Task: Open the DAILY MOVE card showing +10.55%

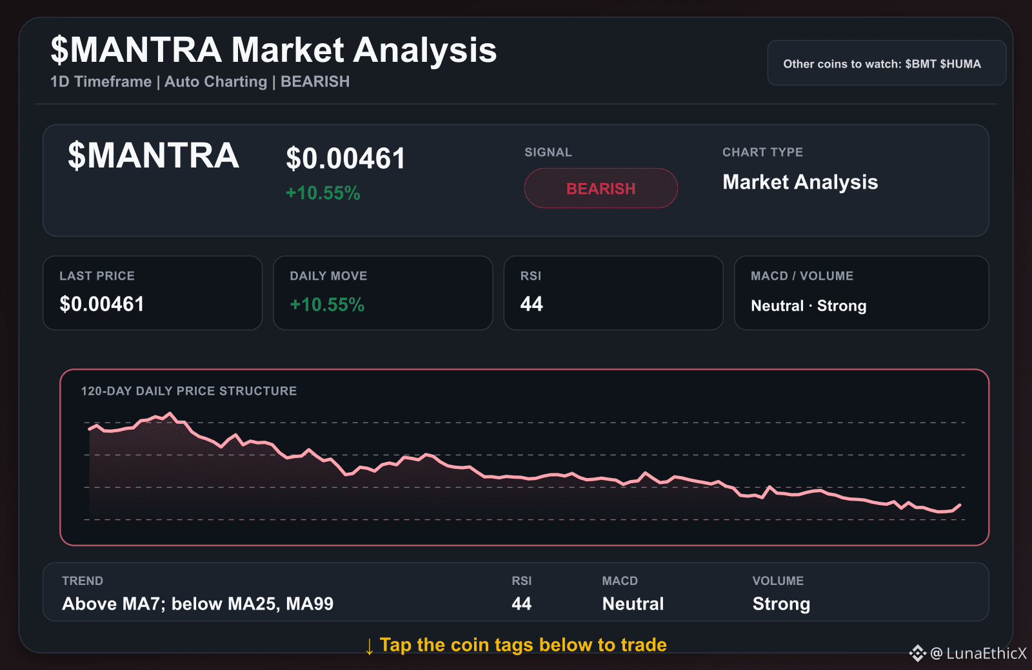Action: tap(383, 293)
